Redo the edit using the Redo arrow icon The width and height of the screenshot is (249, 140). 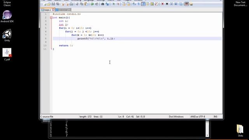point(97,4)
